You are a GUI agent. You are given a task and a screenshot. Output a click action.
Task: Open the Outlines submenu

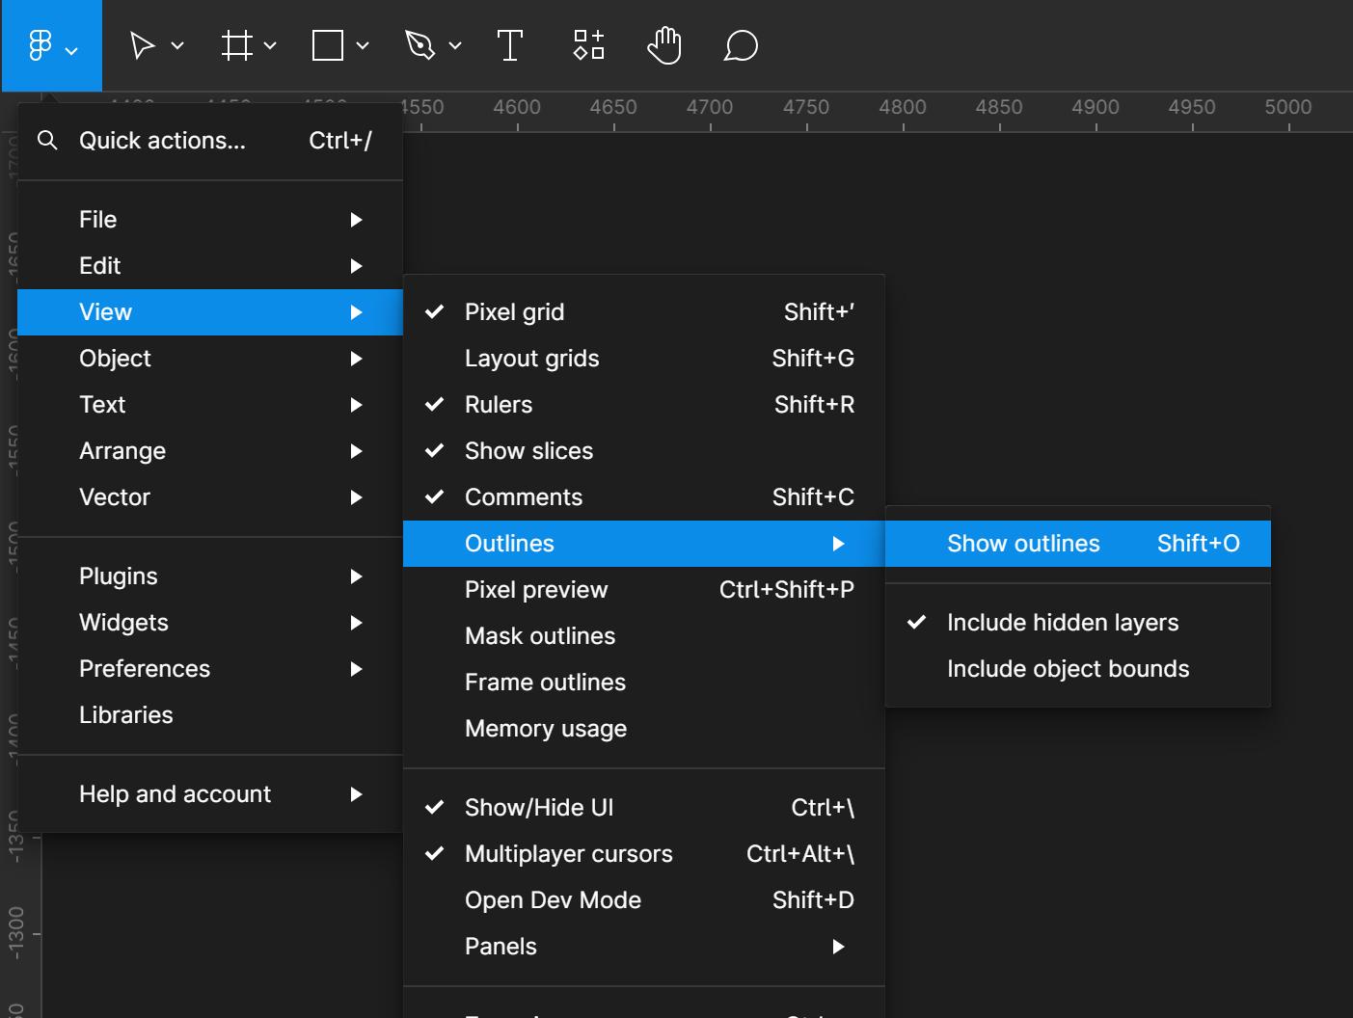pyautogui.click(x=644, y=544)
